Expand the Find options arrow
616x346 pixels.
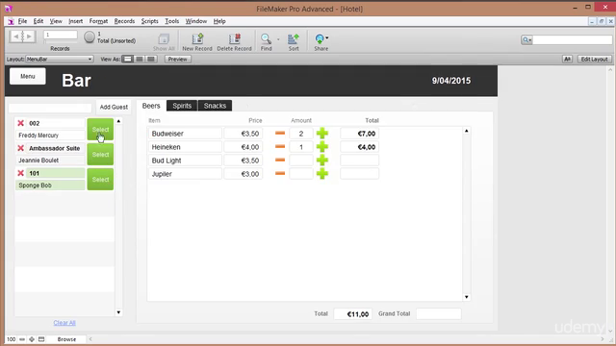[x=278, y=39]
